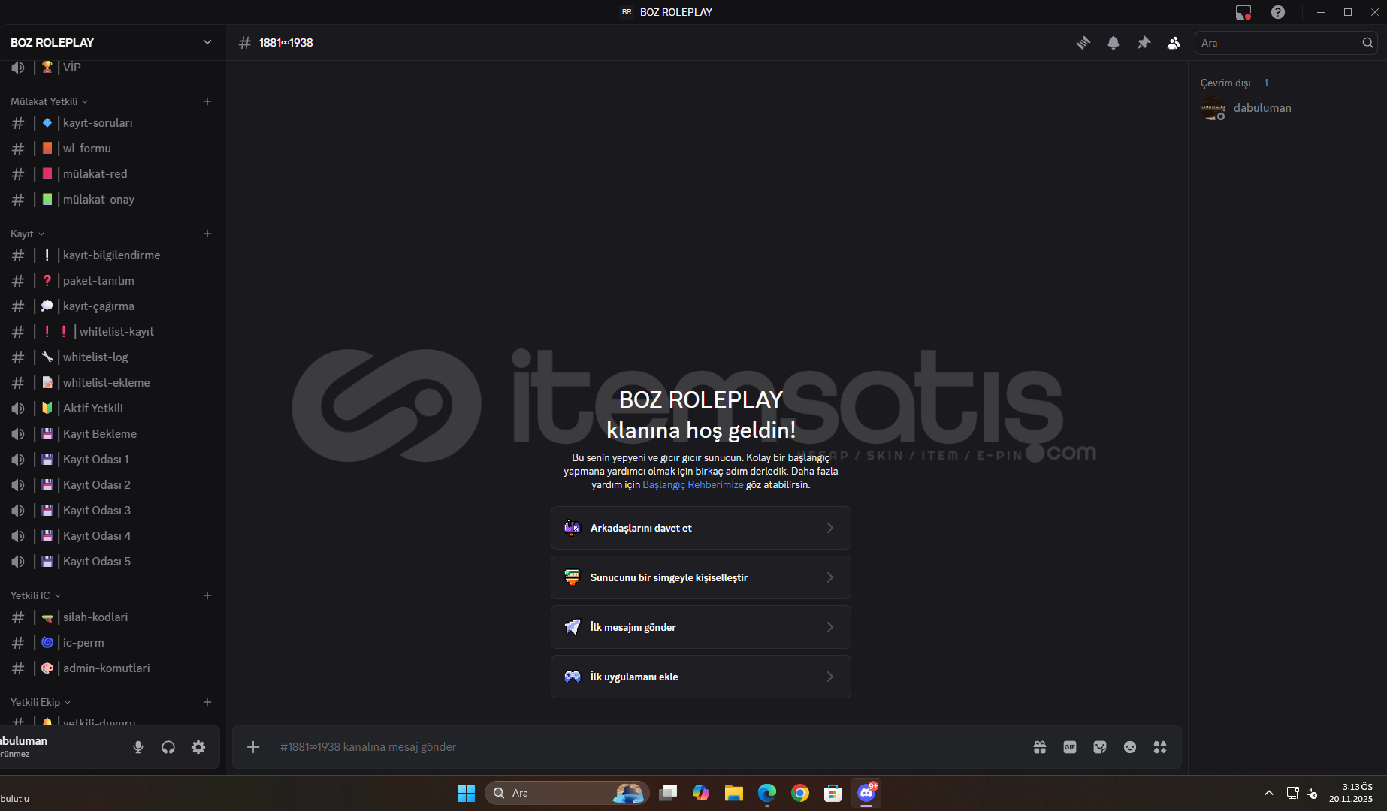
Task: Collapse the Yetkili IC category
Action: tap(35, 595)
